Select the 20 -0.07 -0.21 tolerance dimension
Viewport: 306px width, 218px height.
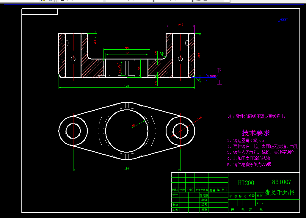[x=119, y=68]
